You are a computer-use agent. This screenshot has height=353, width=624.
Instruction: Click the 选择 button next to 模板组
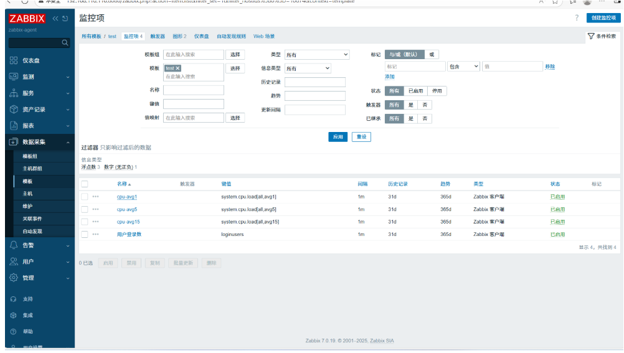[235, 55]
